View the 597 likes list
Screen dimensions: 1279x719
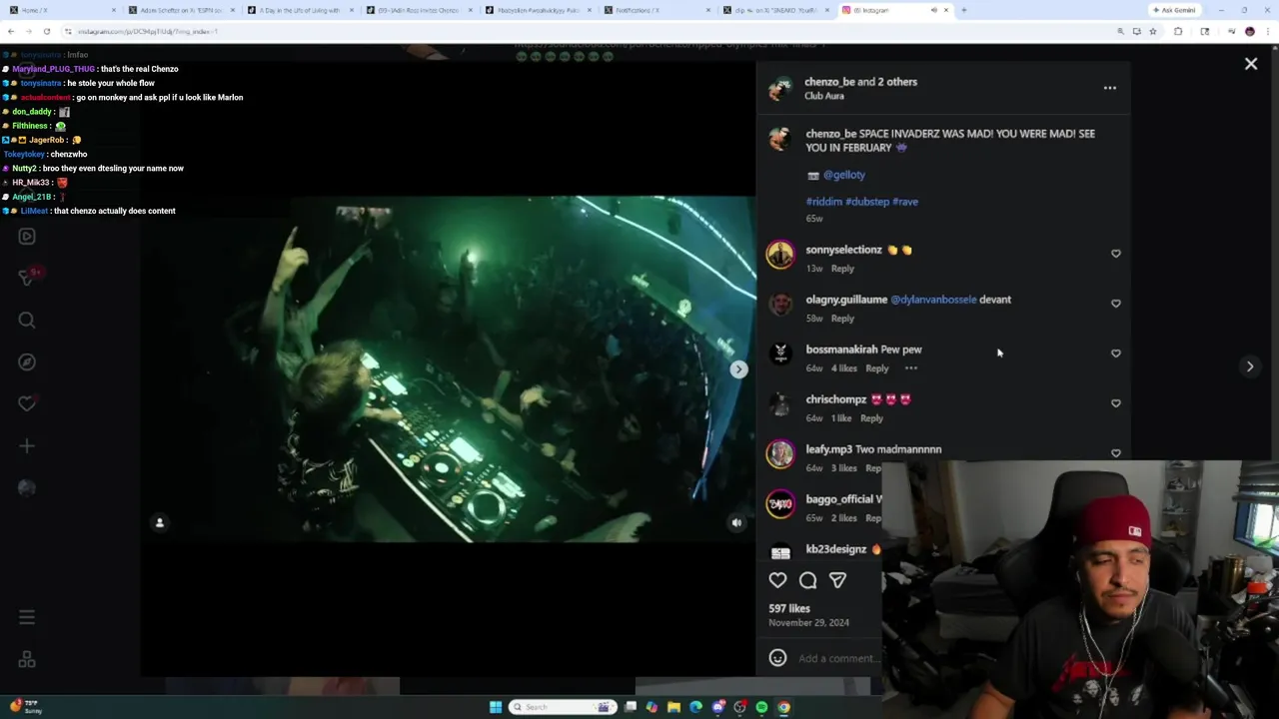tap(789, 608)
